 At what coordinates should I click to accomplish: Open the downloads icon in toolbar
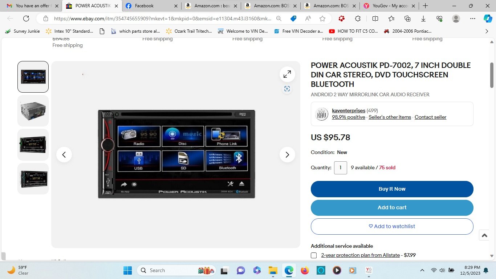pyautogui.click(x=423, y=19)
